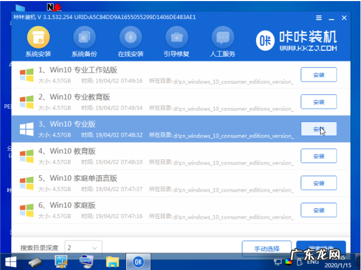Screen dimensions: 361x270
Task: Open the memory chip taskbar icon
Action: point(35,263)
